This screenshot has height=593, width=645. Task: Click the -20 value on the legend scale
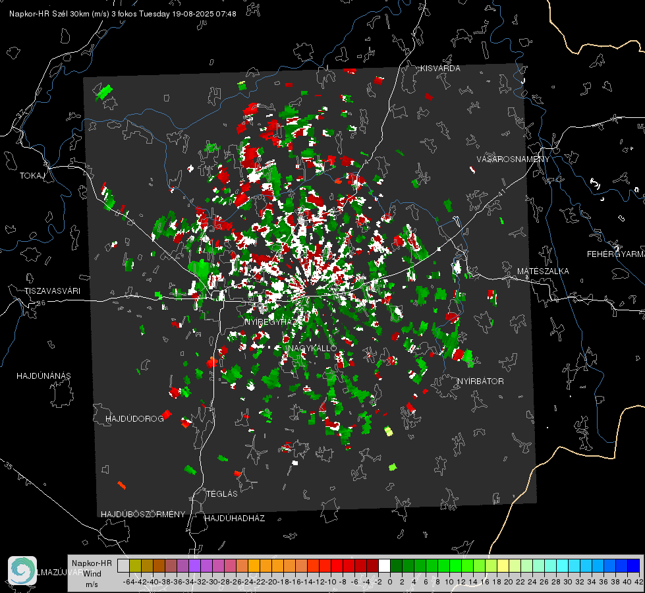click(x=270, y=582)
